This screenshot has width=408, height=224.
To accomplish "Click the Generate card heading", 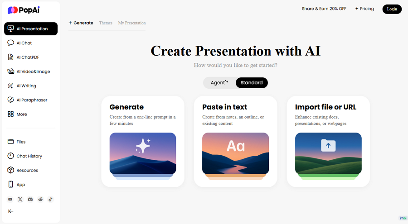I will pyautogui.click(x=126, y=107).
